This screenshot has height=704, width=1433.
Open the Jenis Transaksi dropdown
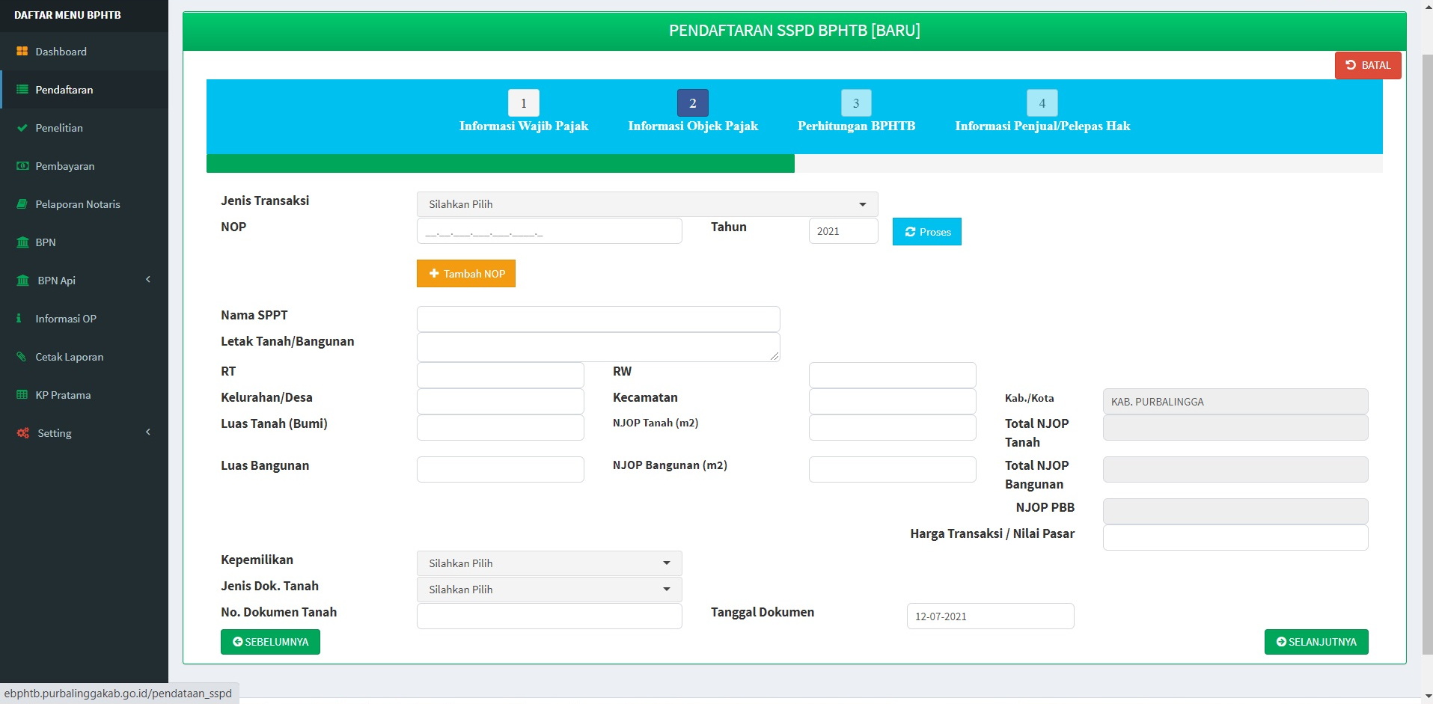[646, 203]
